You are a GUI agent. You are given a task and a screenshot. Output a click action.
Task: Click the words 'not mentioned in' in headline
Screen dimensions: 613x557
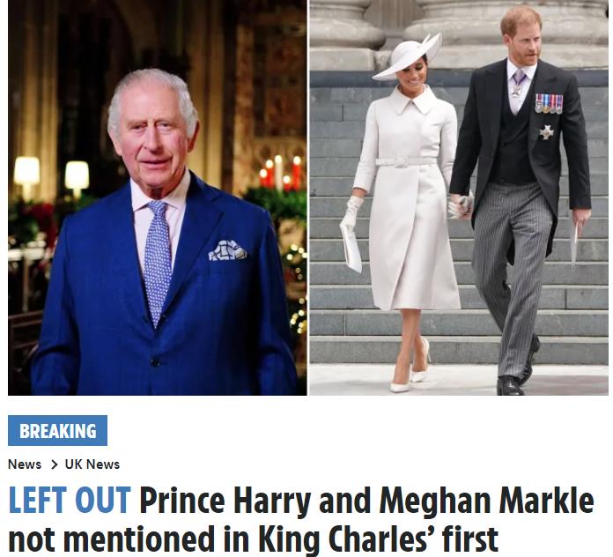pyautogui.click(x=129, y=539)
